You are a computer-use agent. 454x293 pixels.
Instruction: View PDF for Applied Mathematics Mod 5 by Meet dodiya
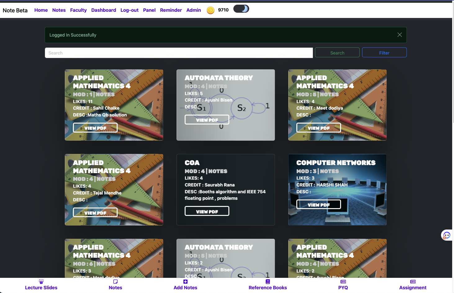coord(319,128)
